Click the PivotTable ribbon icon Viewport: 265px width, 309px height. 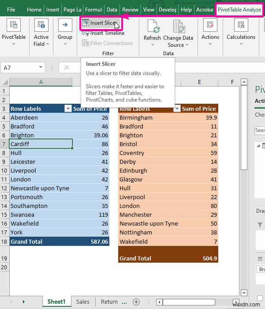(14, 25)
